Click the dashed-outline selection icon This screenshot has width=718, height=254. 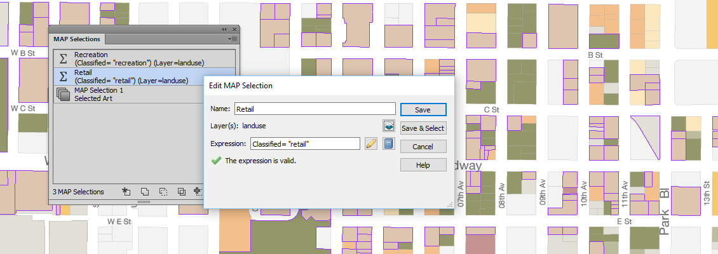pos(163,192)
